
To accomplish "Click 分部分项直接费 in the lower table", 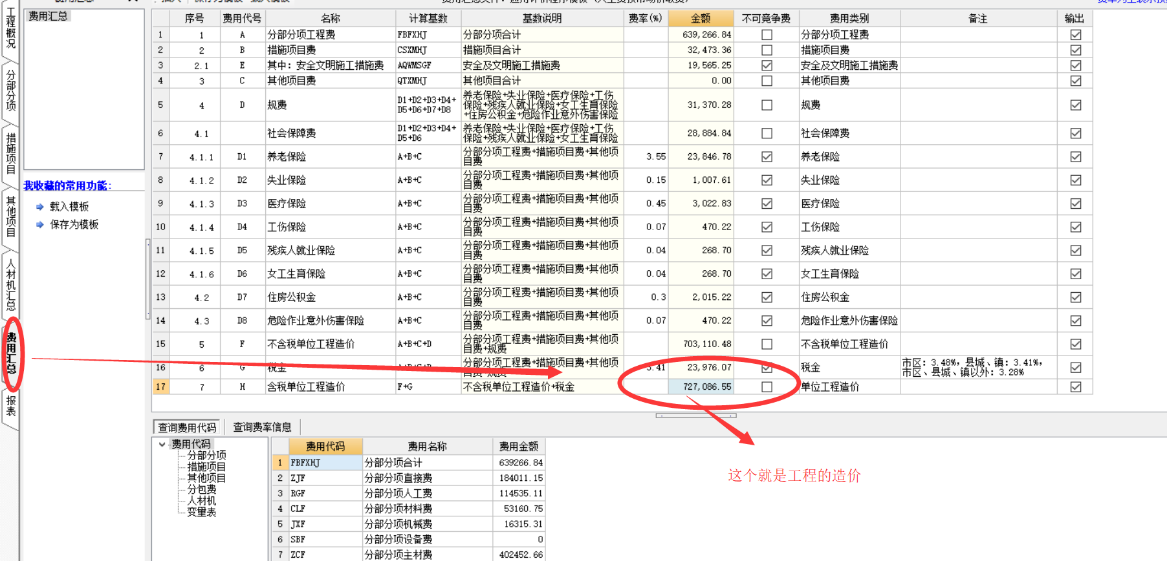I will 428,478.
